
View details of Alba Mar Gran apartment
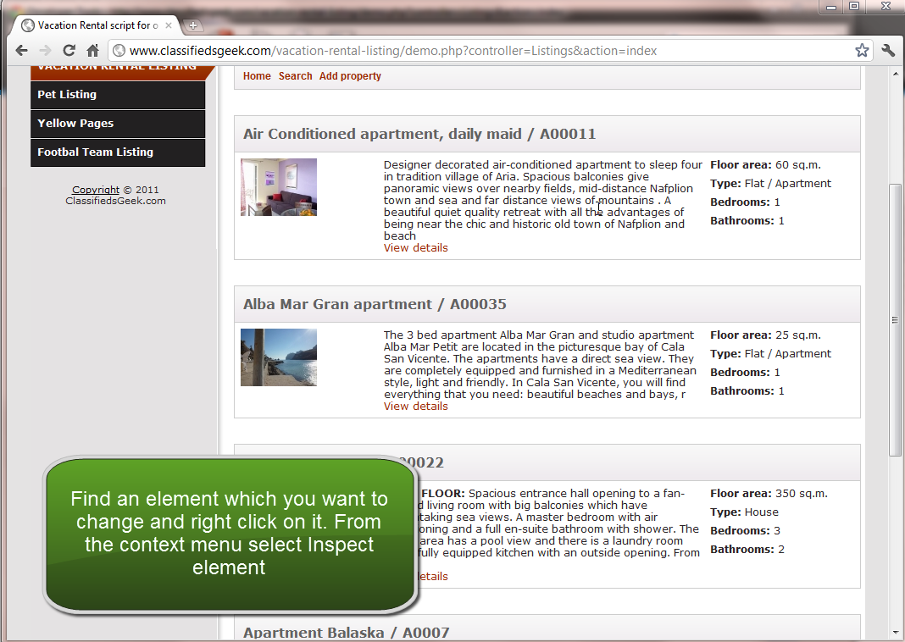(x=415, y=407)
